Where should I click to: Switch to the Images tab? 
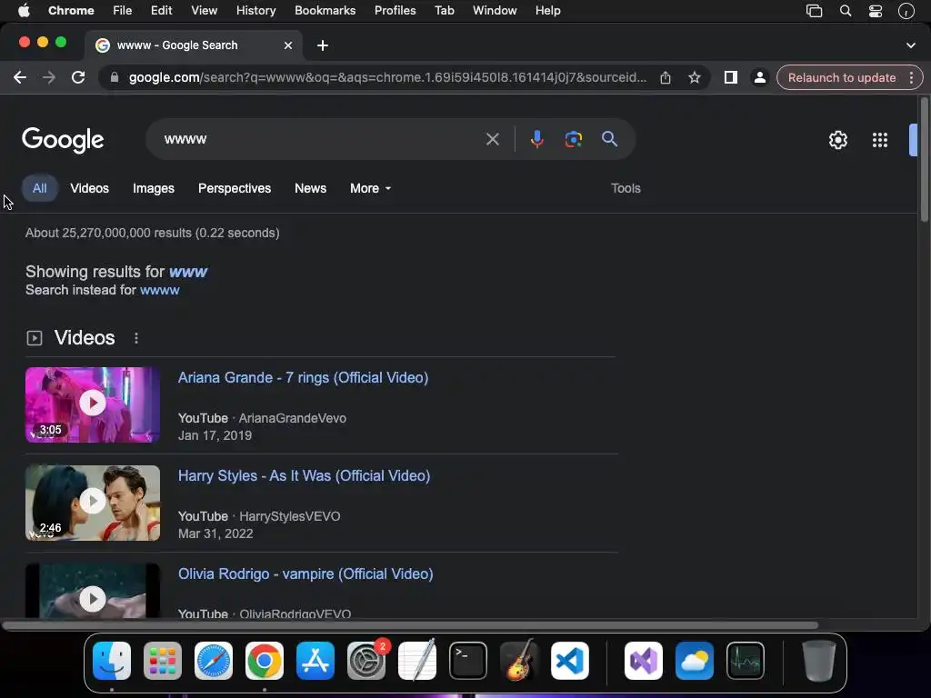click(153, 188)
